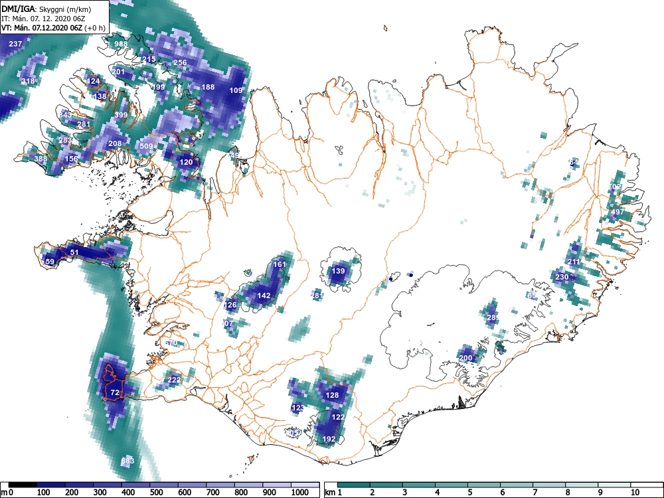Image resolution: width=664 pixels, height=498 pixels.
Task: Click the "DMI/IGA: Skyggni (m/km)" title
Action: click(x=46, y=9)
